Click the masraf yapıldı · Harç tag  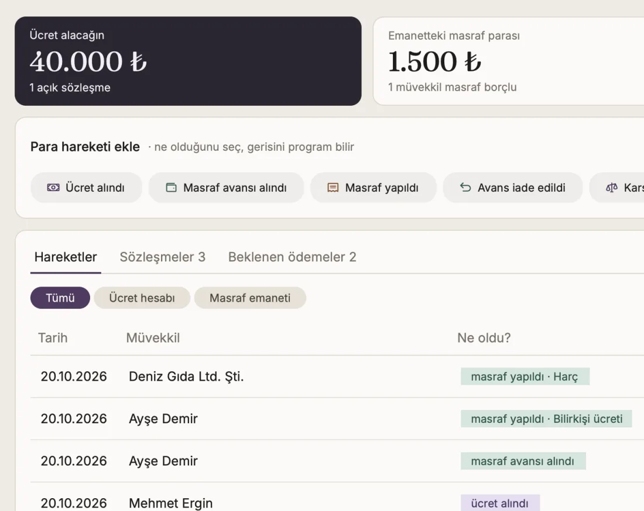[x=525, y=377]
